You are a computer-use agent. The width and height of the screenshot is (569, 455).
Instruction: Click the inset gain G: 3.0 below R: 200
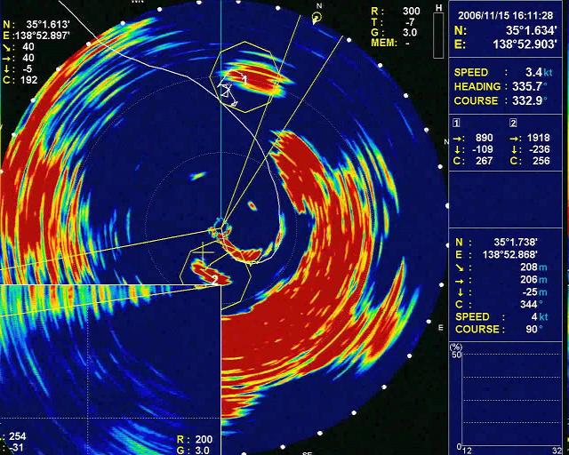point(194,451)
